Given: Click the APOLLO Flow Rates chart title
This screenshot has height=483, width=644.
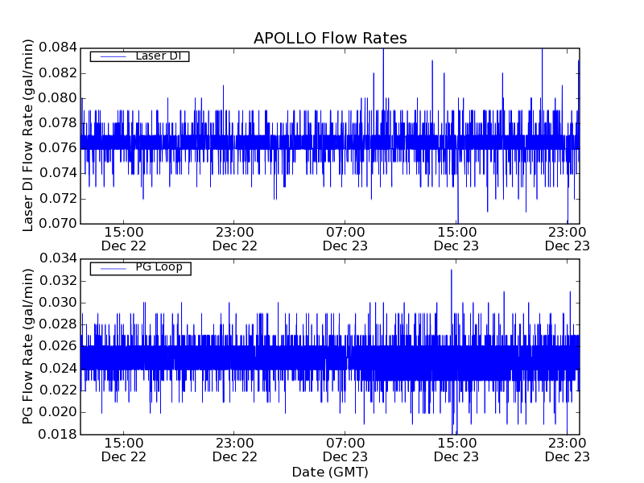Looking at the screenshot, I should point(330,38).
